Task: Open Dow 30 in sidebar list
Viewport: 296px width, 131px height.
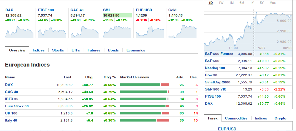Action: (211, 75)
